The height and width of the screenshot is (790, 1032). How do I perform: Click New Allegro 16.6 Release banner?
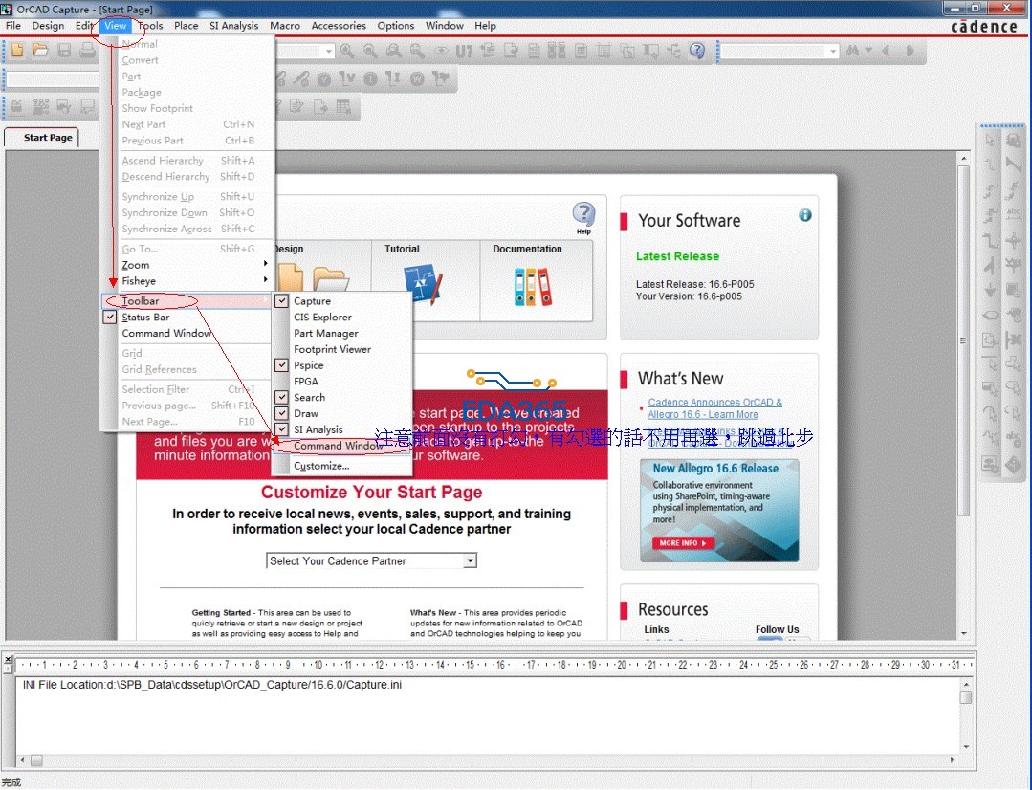[719, 511]
